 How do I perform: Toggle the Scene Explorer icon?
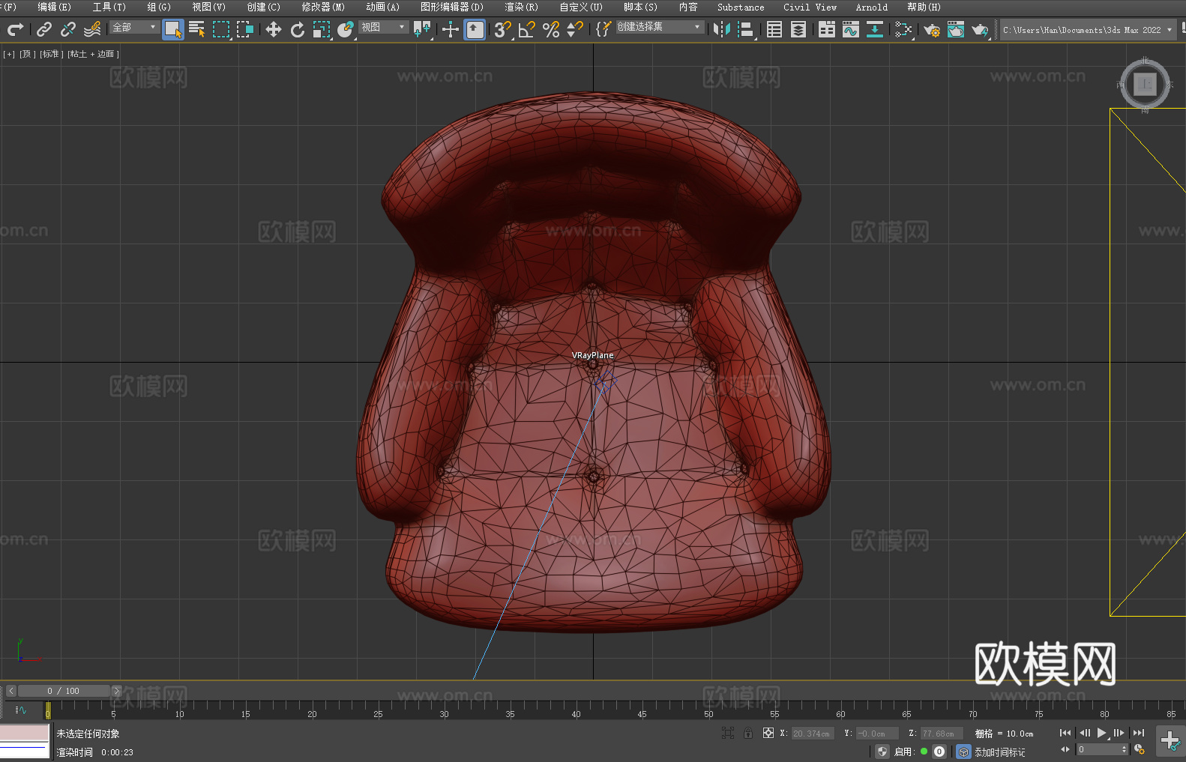pos(774,29)
